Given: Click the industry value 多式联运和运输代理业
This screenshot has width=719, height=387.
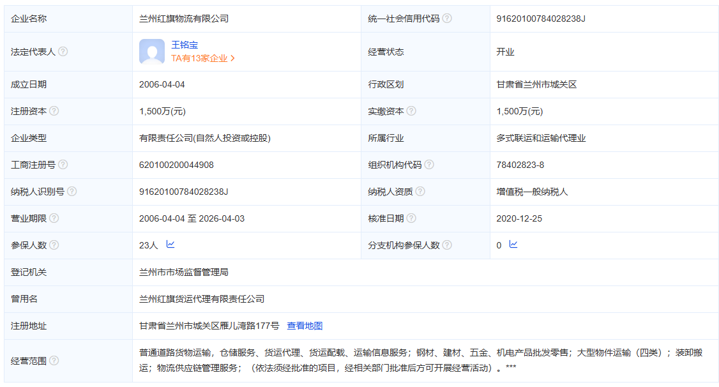Looking at the screenshot, I should (541, 138).
